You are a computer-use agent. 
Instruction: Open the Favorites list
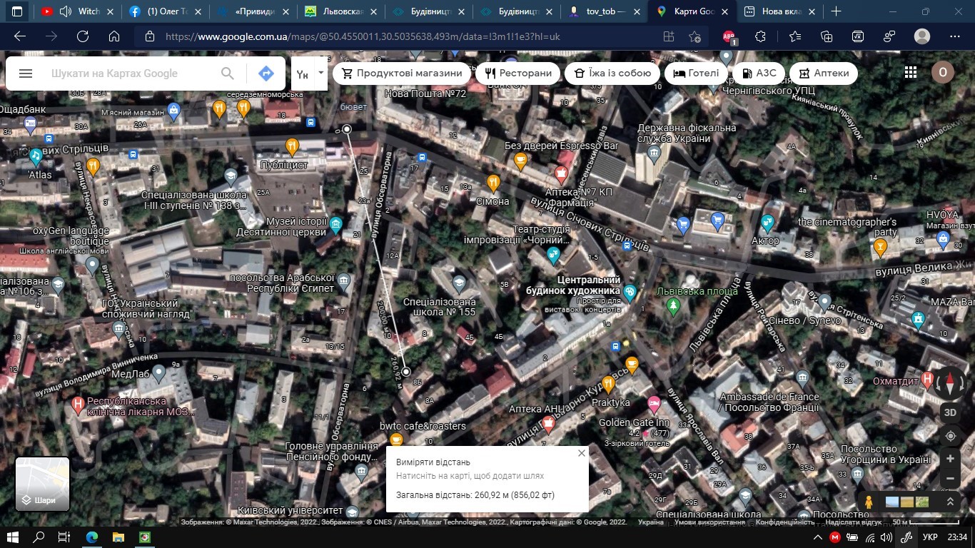[x=795, y=36]
